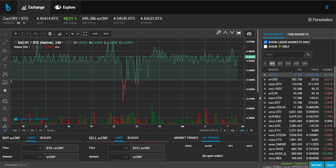Click the Report button
The width and height of the screenshot is (336, 168).
click(317, 165)
